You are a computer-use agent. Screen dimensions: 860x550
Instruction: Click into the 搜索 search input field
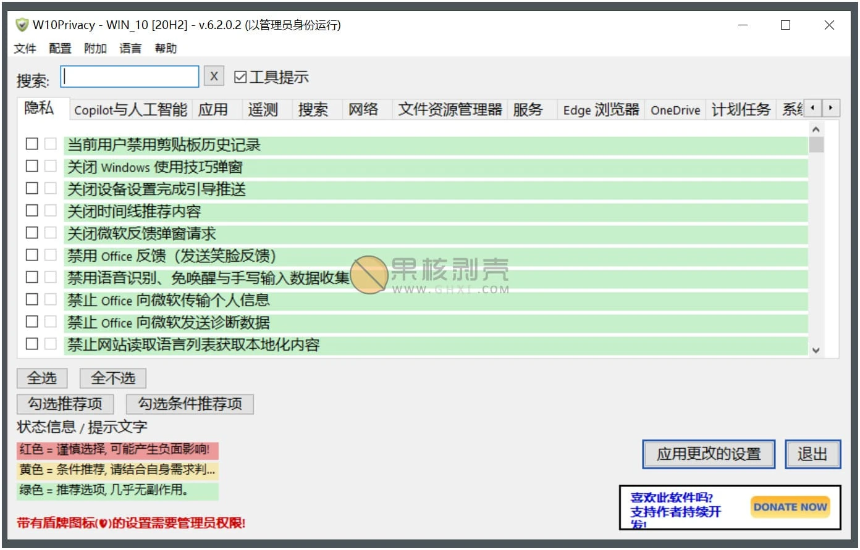coord(130,77)
